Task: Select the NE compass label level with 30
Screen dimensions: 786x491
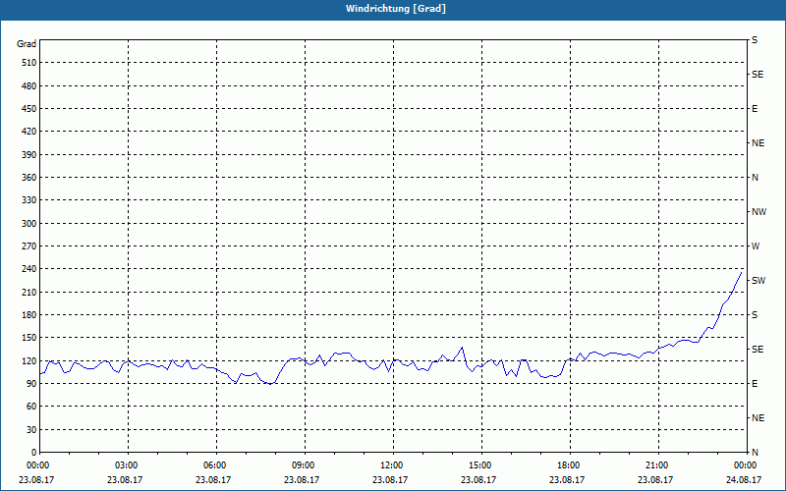Action: coord(758,418)
